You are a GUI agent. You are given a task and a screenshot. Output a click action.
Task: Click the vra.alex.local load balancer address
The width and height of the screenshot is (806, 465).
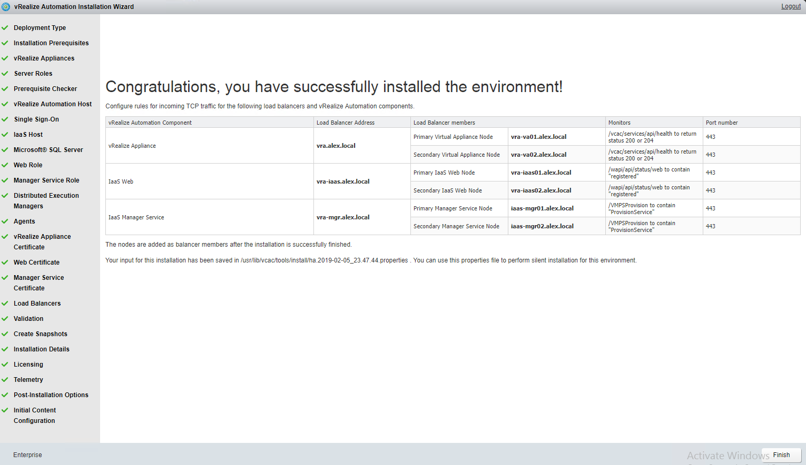(336, 146)
